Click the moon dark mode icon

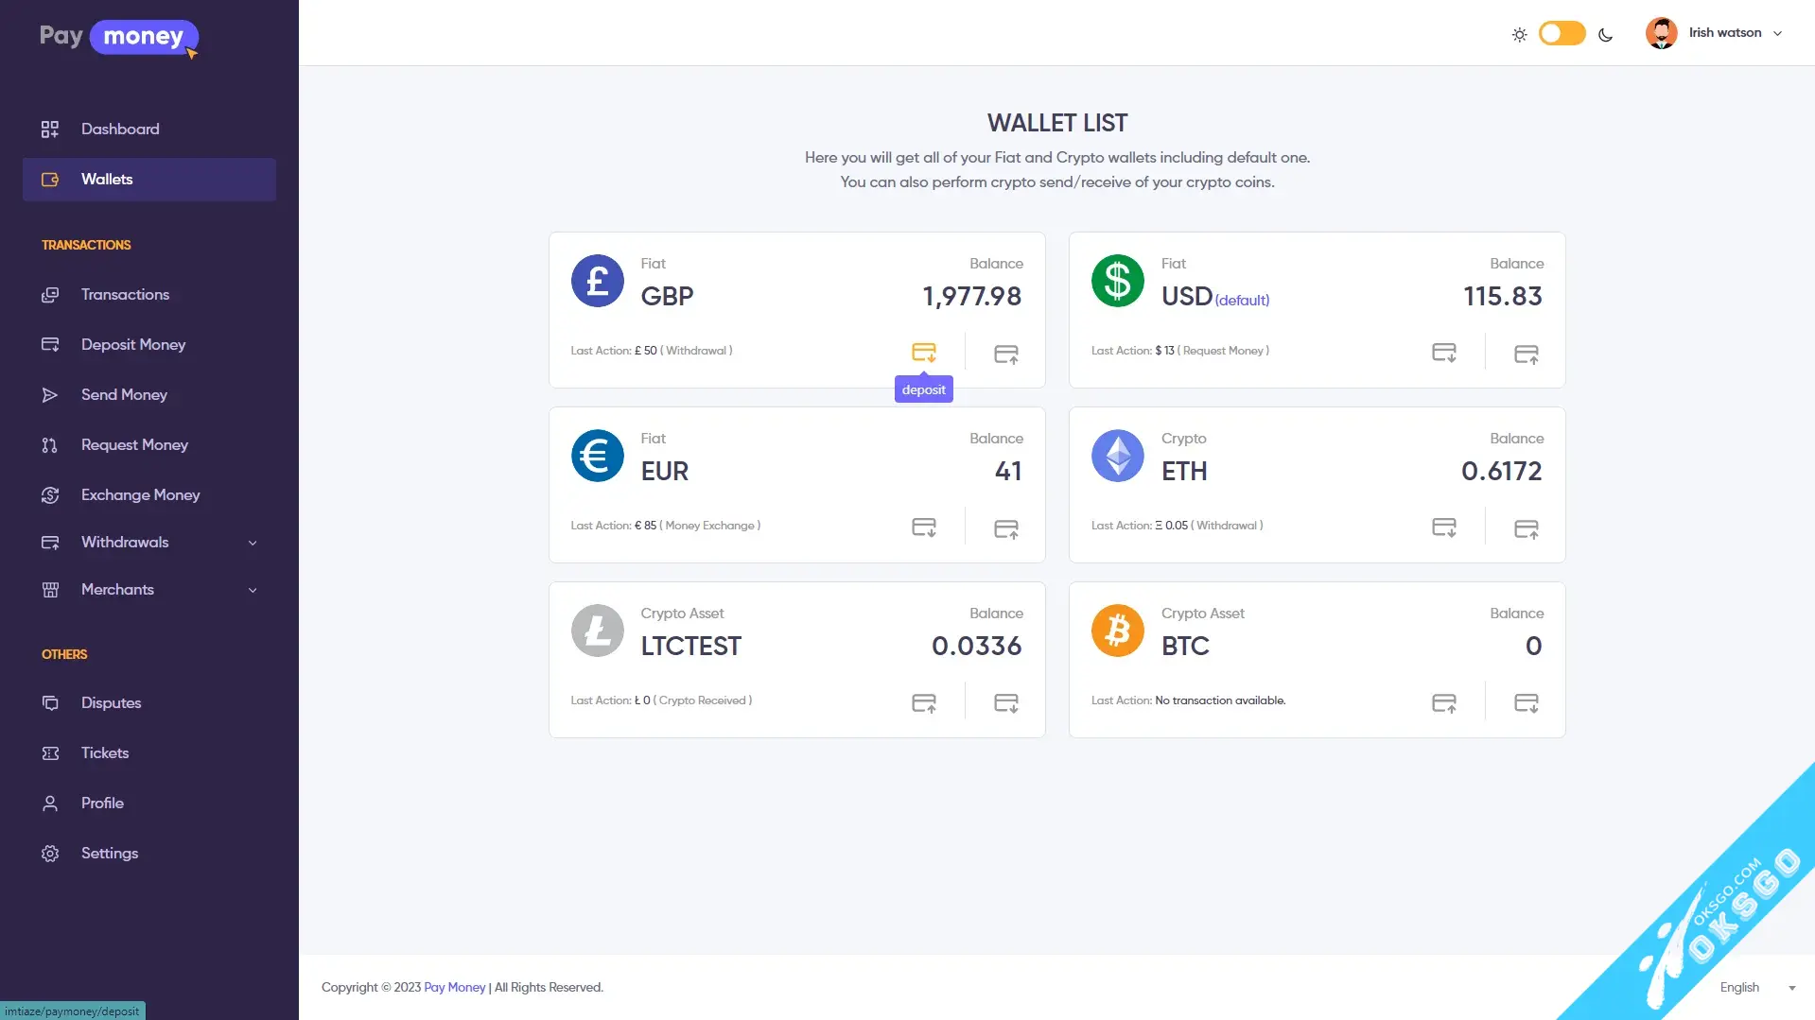(x=1605, y=35)
